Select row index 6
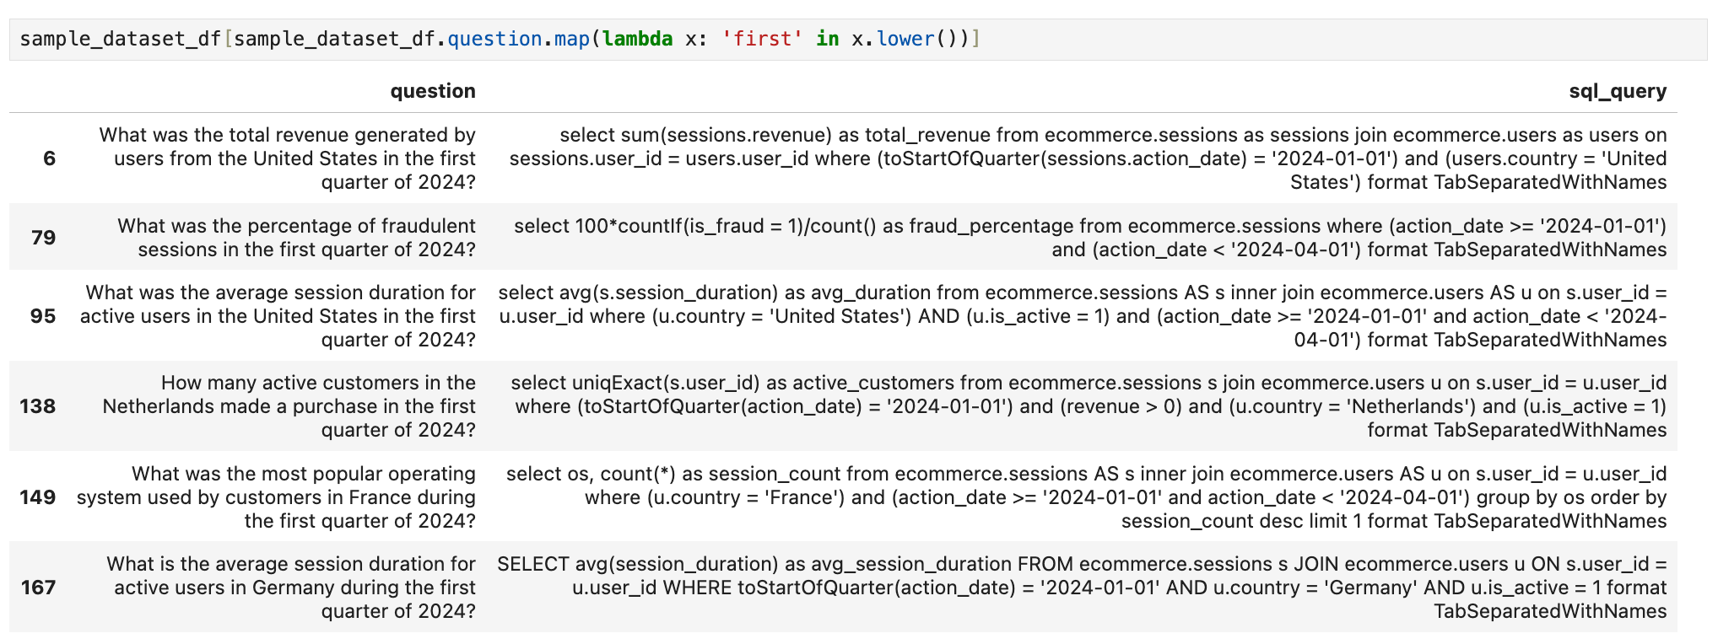1718x644 pixels. point(49,158)
